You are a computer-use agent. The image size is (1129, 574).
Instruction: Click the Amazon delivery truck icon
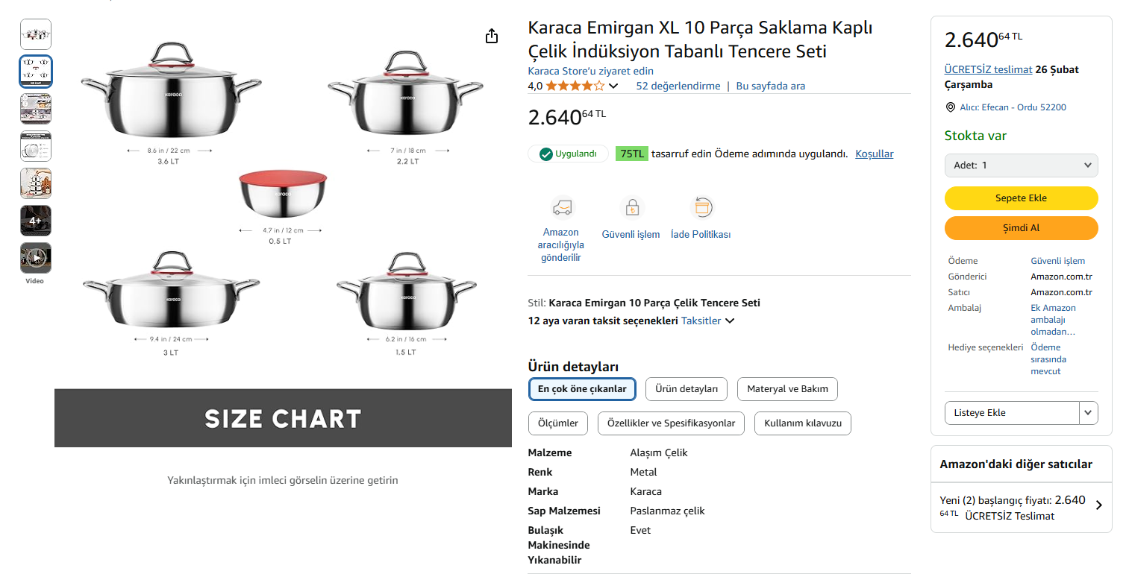[x=561, y=207]
